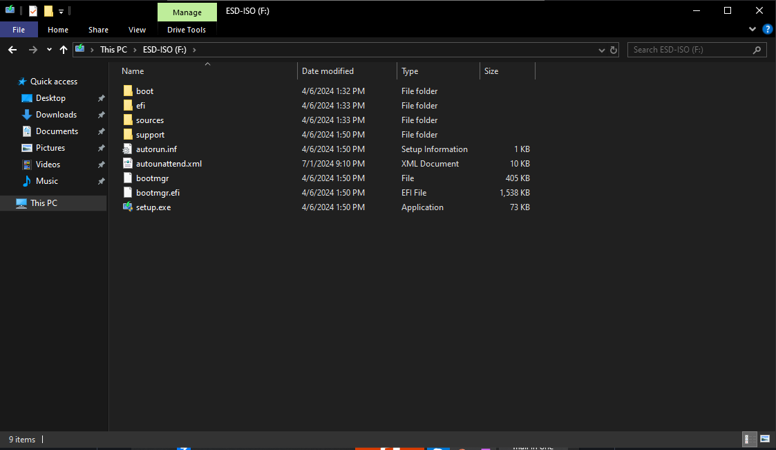Image resolution: width=776 pixels, height=450 pixels.
Task: Go back with the Back arrow
Action: [x=12, y=50]
